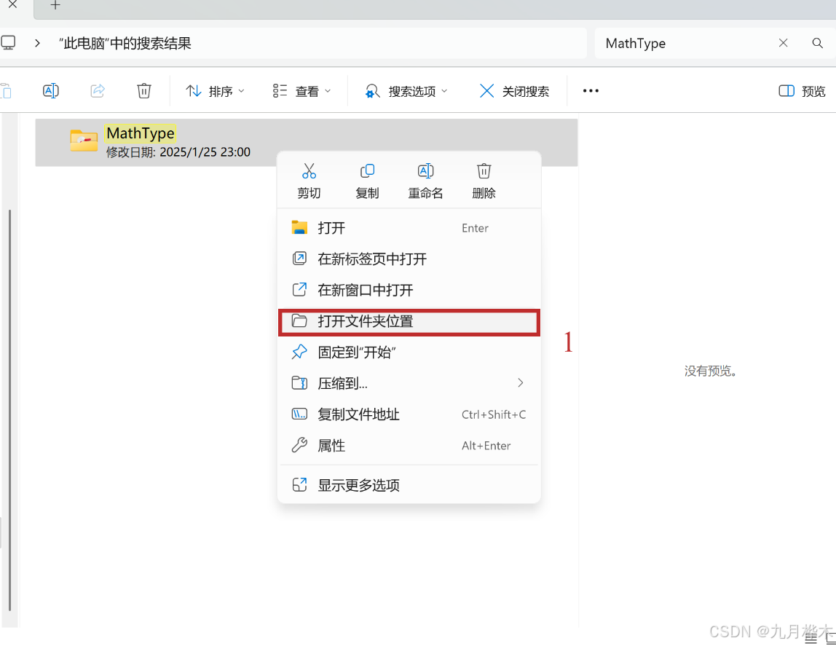This screenshot has height=646, width=836.
Task: Click 显示更多选项 at menu bottom
Action: click(x=409, y=485)
